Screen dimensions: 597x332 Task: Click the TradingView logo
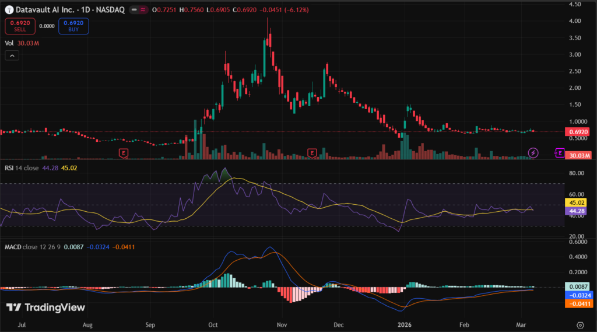coord(45,307)
